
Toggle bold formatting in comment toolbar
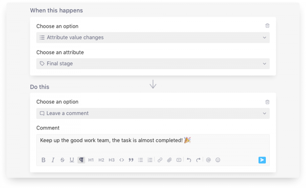(43, 160)
